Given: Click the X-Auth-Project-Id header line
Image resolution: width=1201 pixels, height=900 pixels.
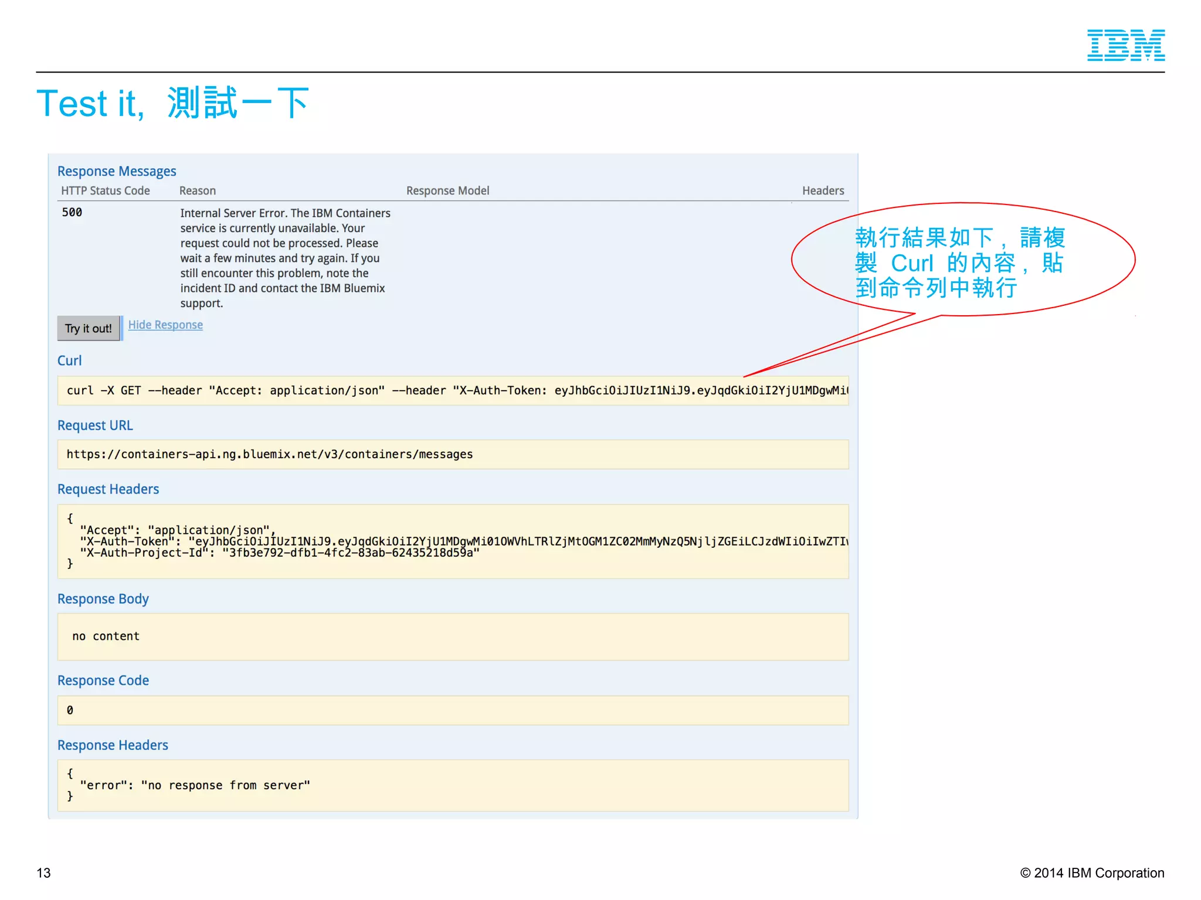Looking at the screenshot, I should (280, 553).
